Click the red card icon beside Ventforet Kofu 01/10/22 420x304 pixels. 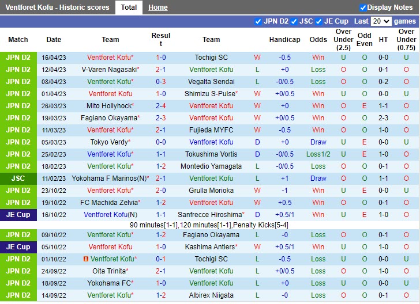pyautogui.click(x=86, y=259)
